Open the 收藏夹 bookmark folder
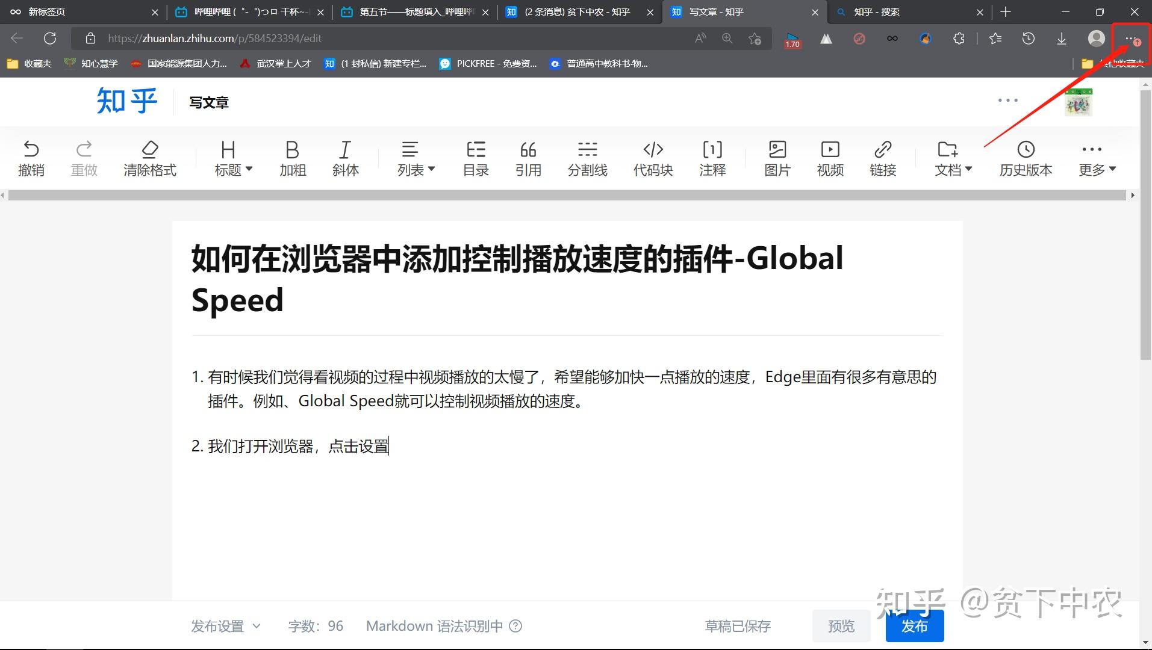Viewport: 1152px width, 650px height. point(30,63)
